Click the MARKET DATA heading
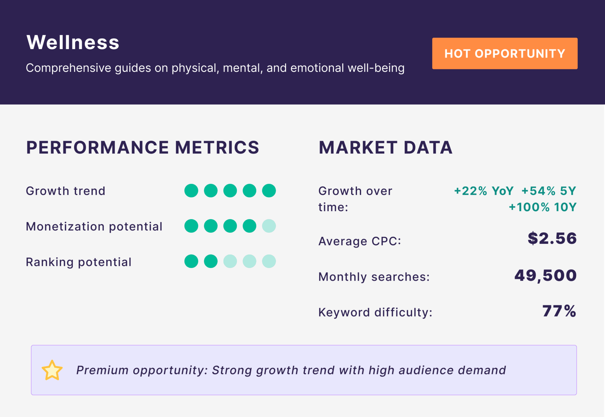This screenshot has height=417, width=605. point(385,147)
